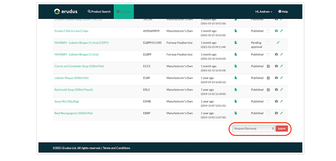The height and width of the screenshot is (161, 336).
Task: Open Carrot and Coriander Soup (500ml Pot)
Action: (x=79, y=66)
